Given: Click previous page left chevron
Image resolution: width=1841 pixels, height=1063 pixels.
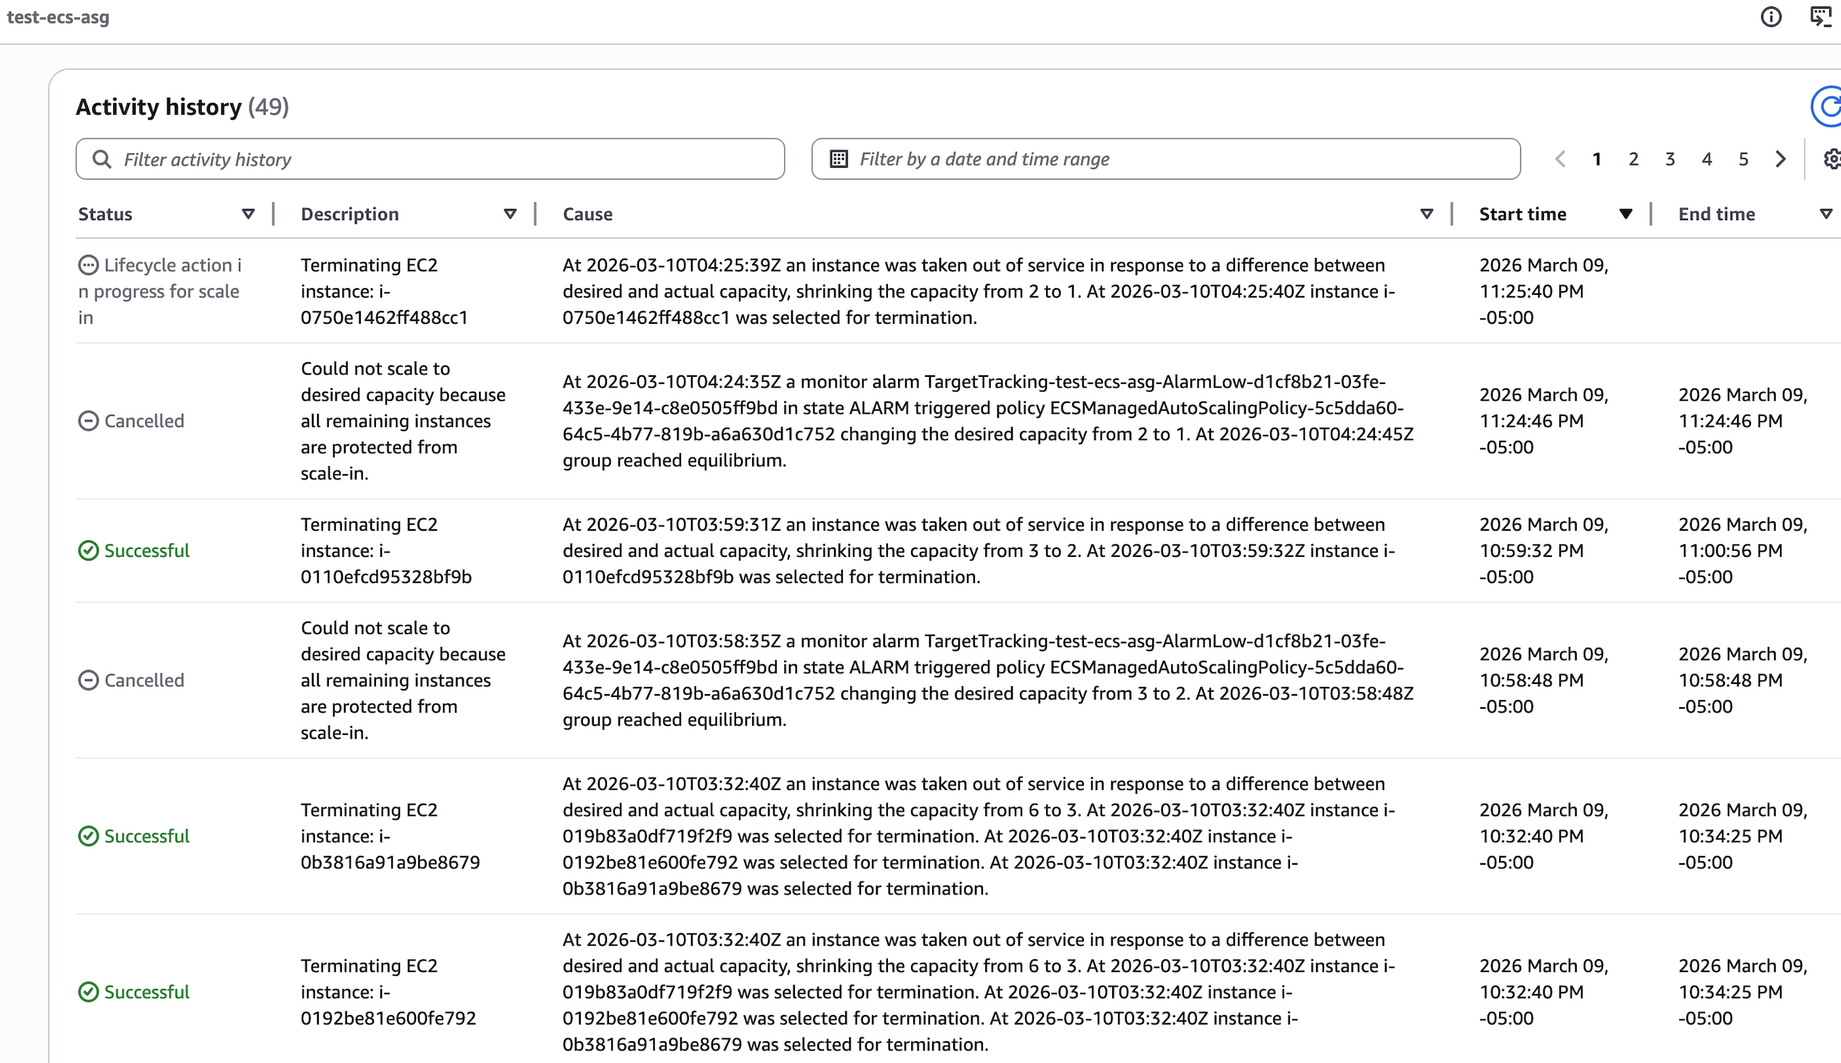Looking at the screenshot, I should pos(1560,159).
